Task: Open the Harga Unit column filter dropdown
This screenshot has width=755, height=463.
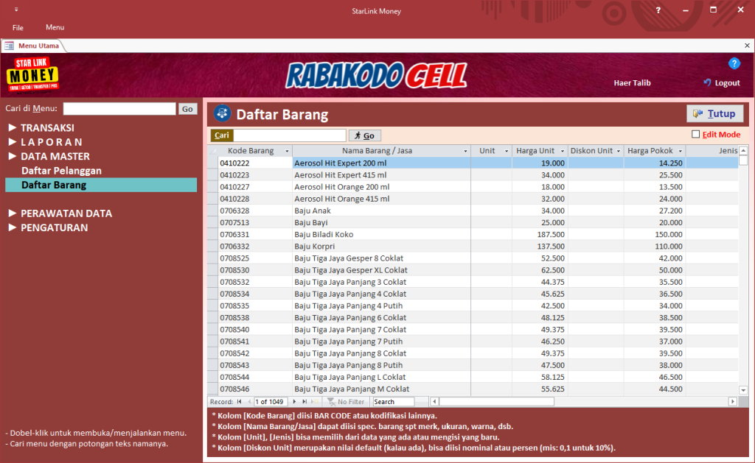Action: 562,151
